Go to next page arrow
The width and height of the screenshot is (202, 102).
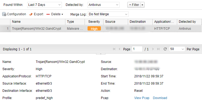(153, 49)
